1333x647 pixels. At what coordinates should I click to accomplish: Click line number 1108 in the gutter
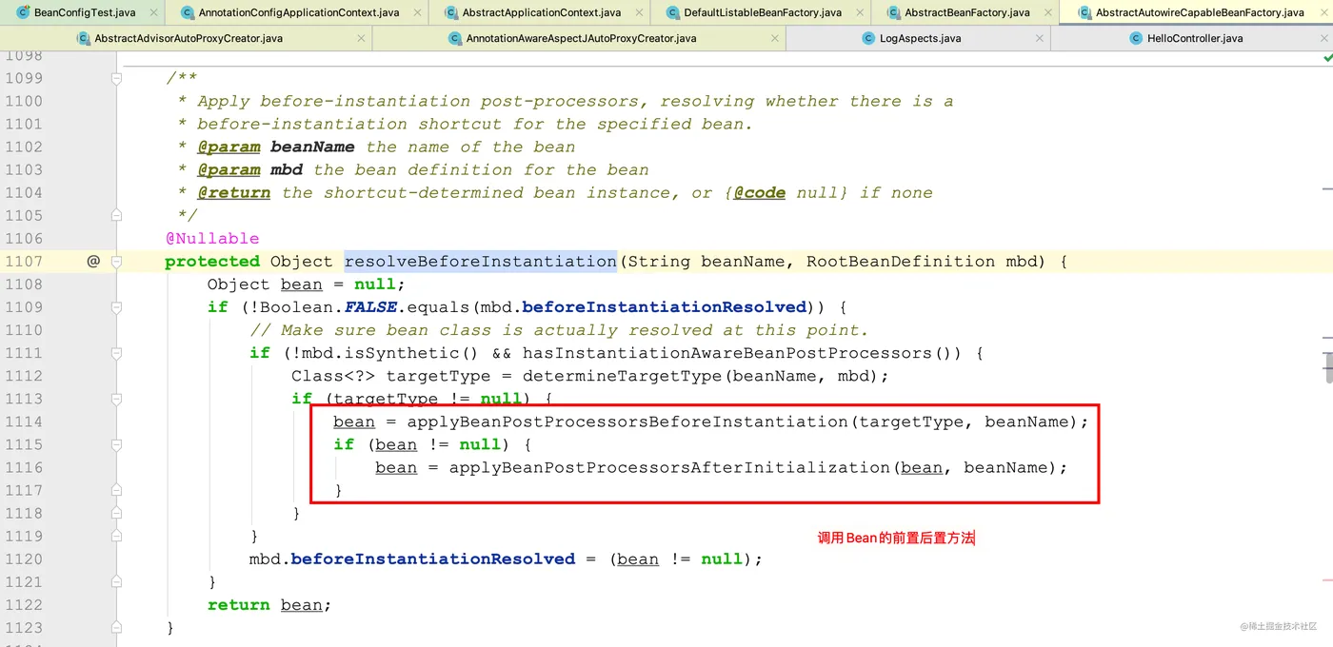point(24,284)
